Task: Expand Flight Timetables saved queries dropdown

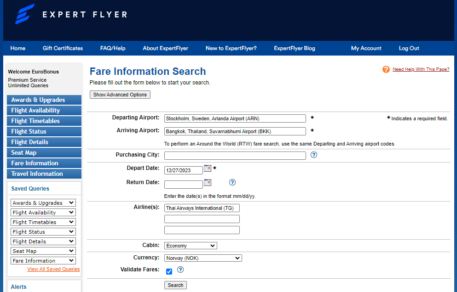Action: [x=43, y=222]
